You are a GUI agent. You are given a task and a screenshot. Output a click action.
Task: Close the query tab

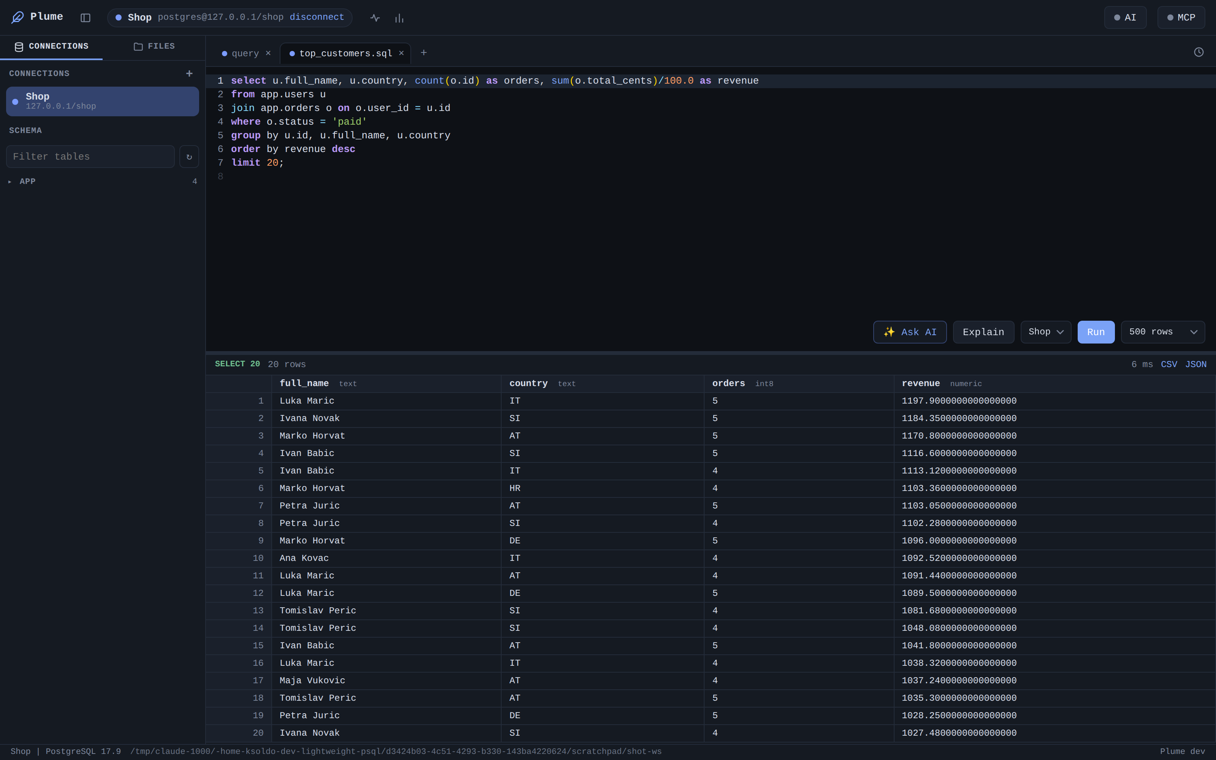tap(268, 53)
